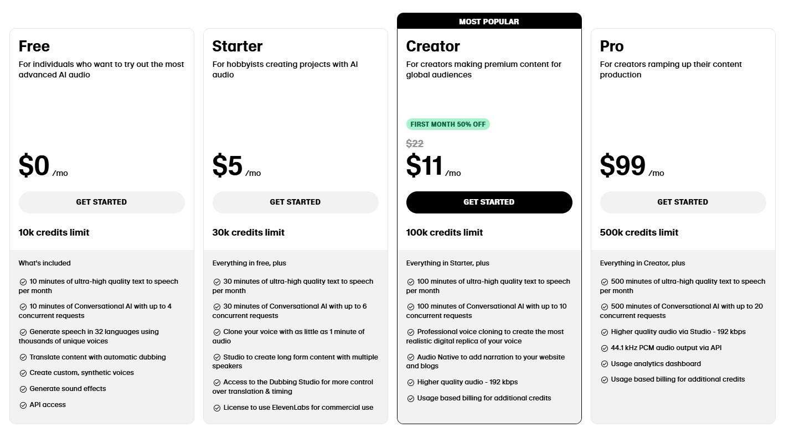
Task: Click the Pro plan title
Action: pos(612,46)
